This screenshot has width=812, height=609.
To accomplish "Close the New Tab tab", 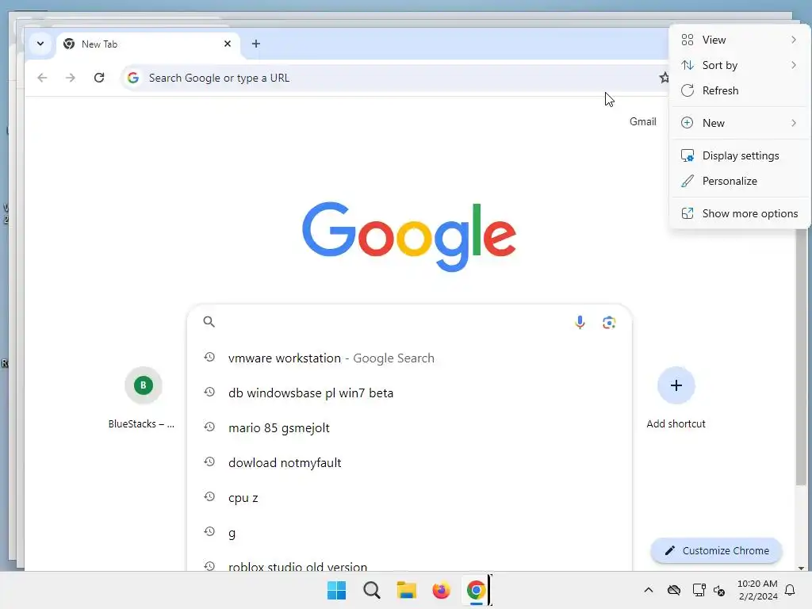I will pos(228,44).
